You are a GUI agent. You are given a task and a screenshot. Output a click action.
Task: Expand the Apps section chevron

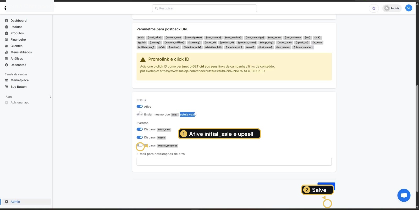tap(51, 97)
